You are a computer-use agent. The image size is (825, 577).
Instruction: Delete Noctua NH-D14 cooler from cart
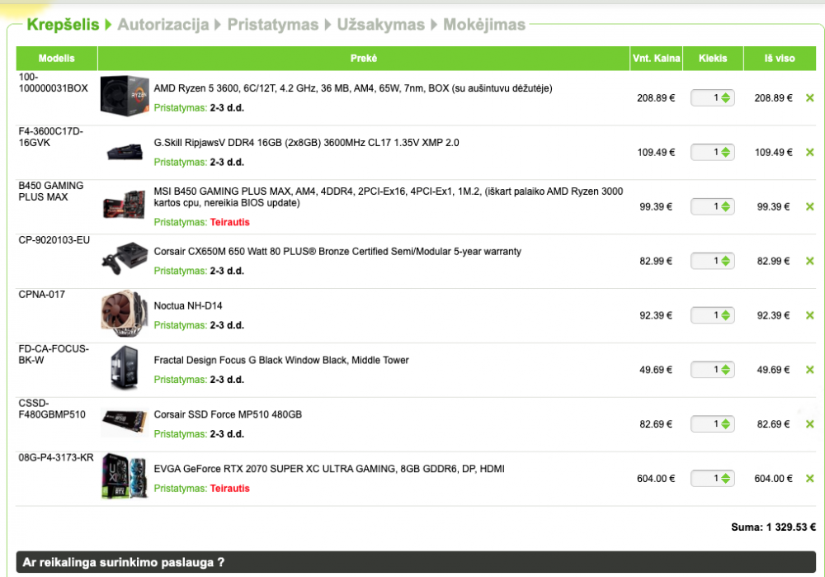tap(809, 315)
